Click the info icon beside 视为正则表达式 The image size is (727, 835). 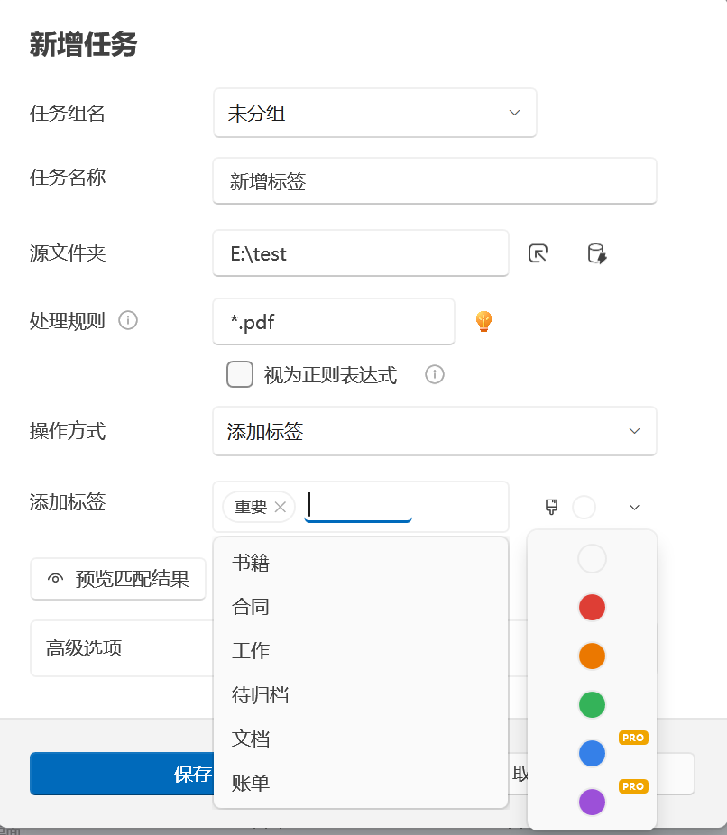[x=435, y=374]
